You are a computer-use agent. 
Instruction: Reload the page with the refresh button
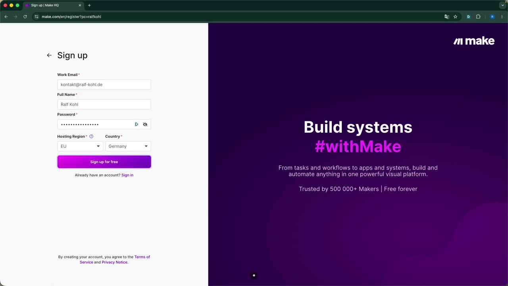click(25, 17)
